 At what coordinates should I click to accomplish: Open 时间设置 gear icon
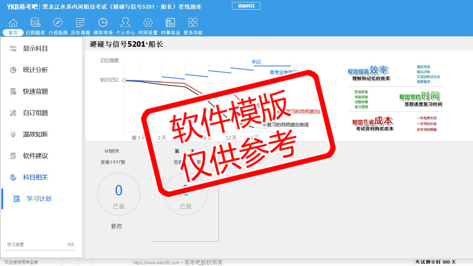(x=148, y=23)
